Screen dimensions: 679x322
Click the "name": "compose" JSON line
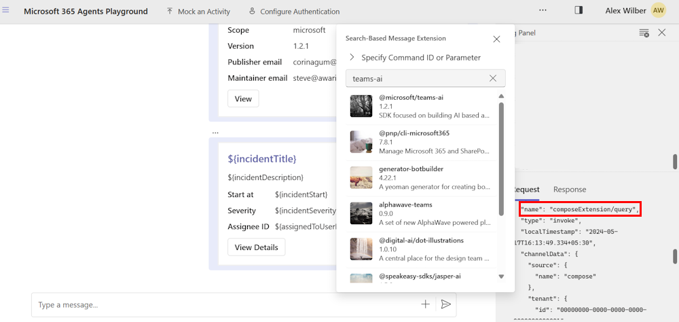click(566, 276)
